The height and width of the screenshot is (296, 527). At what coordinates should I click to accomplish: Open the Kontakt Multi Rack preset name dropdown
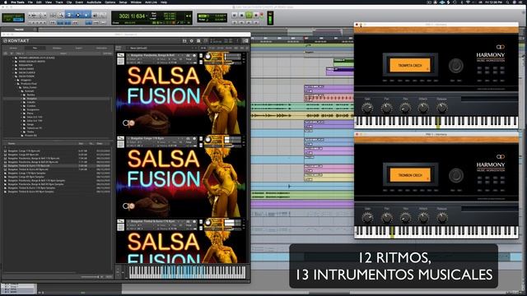(162, 48)
